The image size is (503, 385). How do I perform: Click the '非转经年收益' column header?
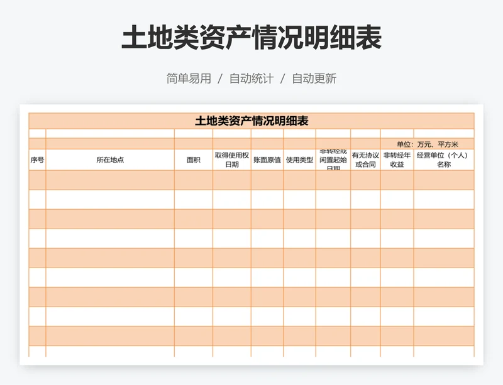click(x=397, y=160)
